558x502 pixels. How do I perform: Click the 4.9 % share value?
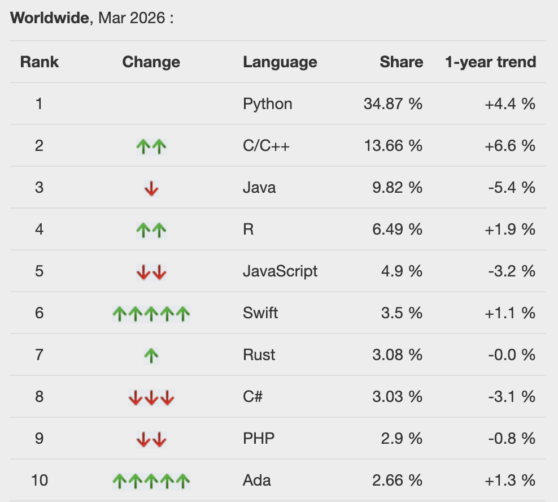pyautogui.click(x=402, y=271)
